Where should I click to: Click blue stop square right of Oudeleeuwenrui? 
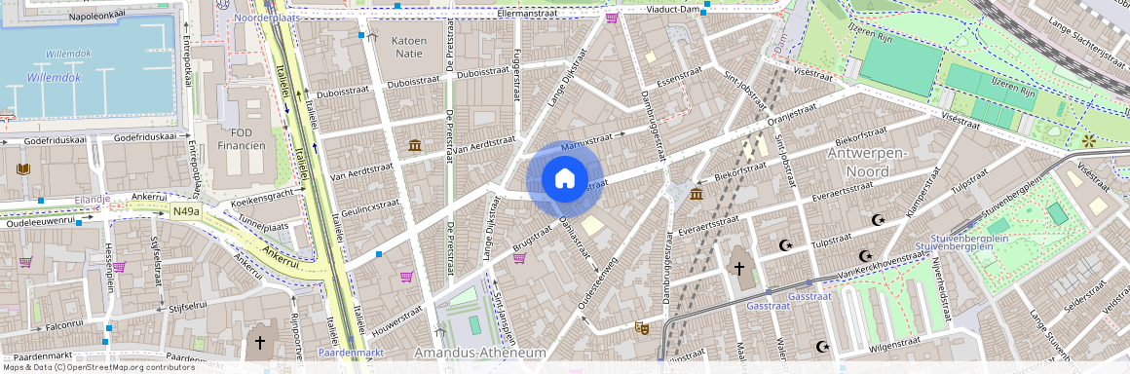79,223
